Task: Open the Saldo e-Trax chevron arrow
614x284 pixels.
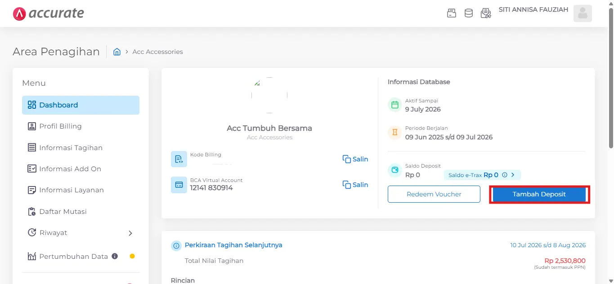Action: [513, 175]
